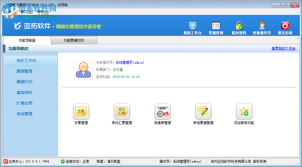Screen dimensions: 302x167
Task: Click 退出系统 power icon
Action: [285, 25]
